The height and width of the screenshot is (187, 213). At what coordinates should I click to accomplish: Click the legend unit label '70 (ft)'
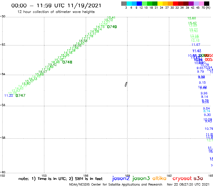point(206,7)
